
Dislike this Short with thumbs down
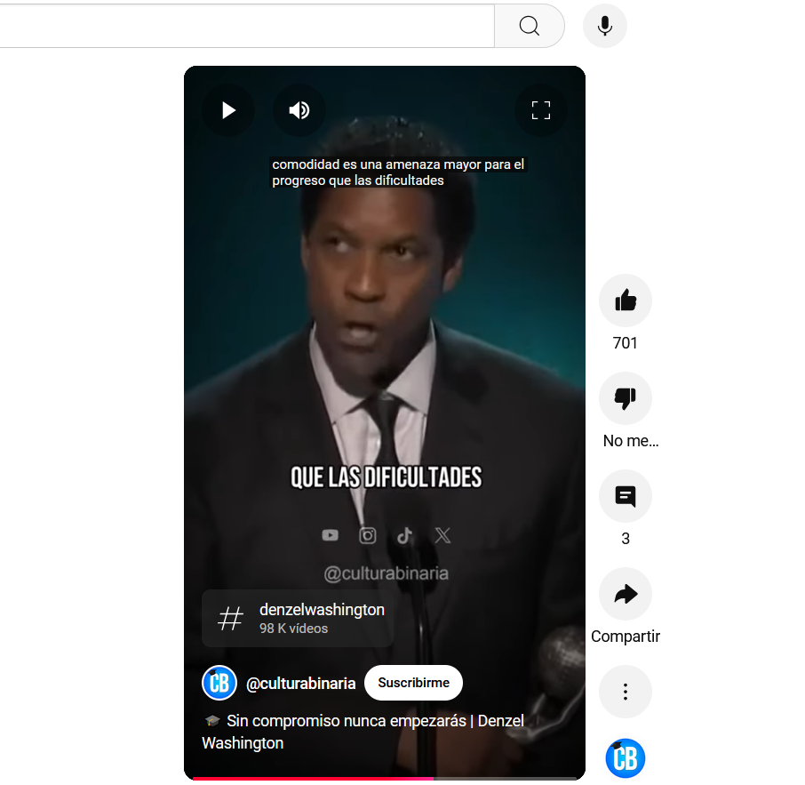(626, 398)
